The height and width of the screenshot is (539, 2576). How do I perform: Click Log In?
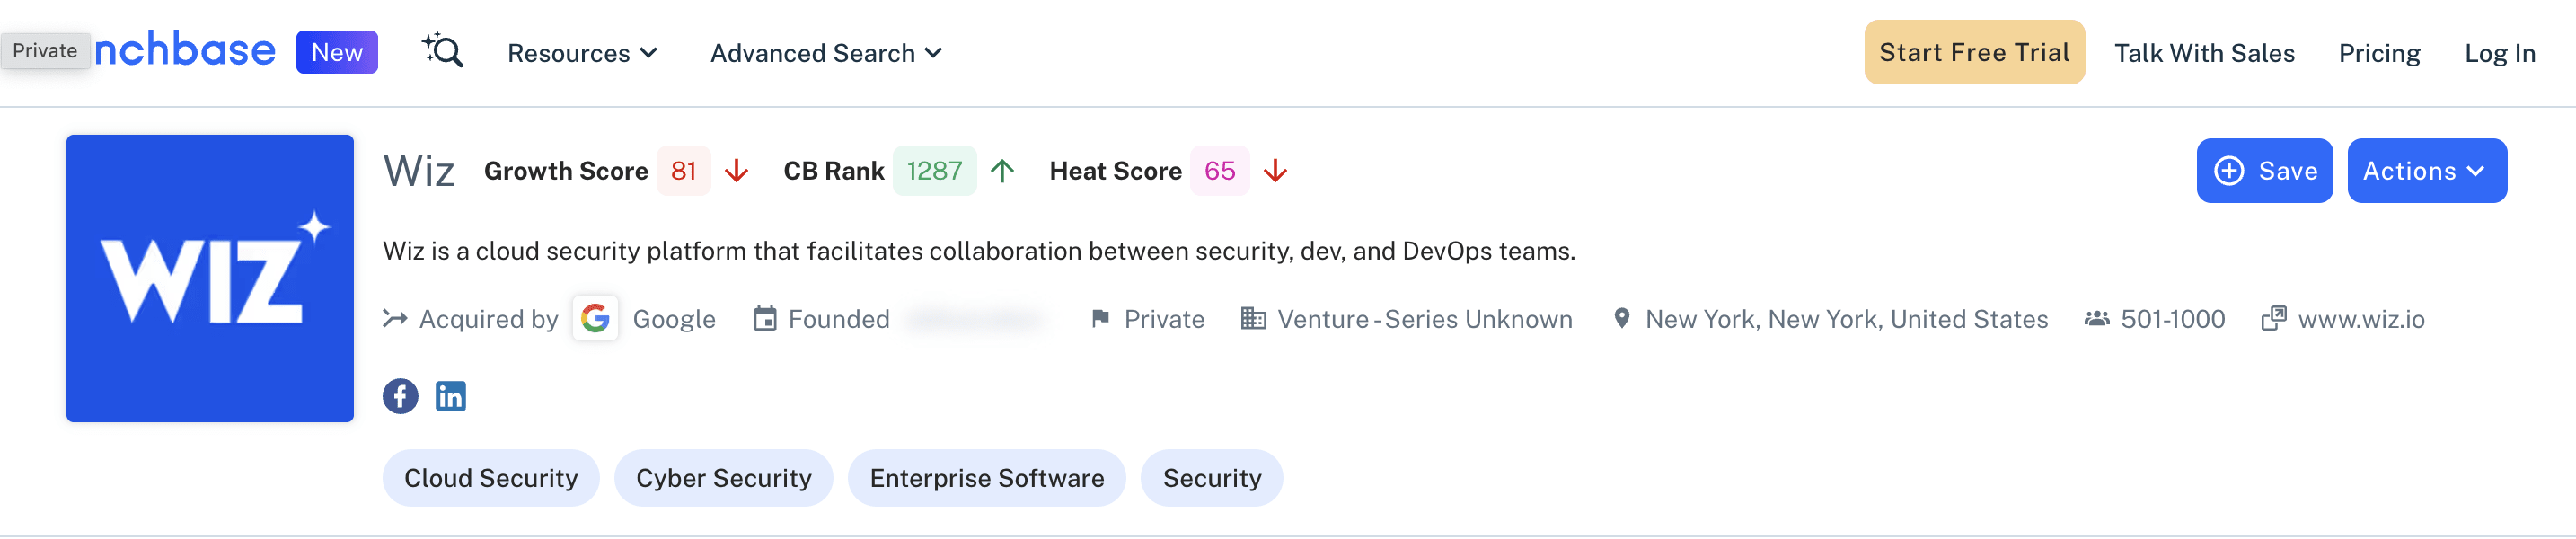coord(2499,53)
